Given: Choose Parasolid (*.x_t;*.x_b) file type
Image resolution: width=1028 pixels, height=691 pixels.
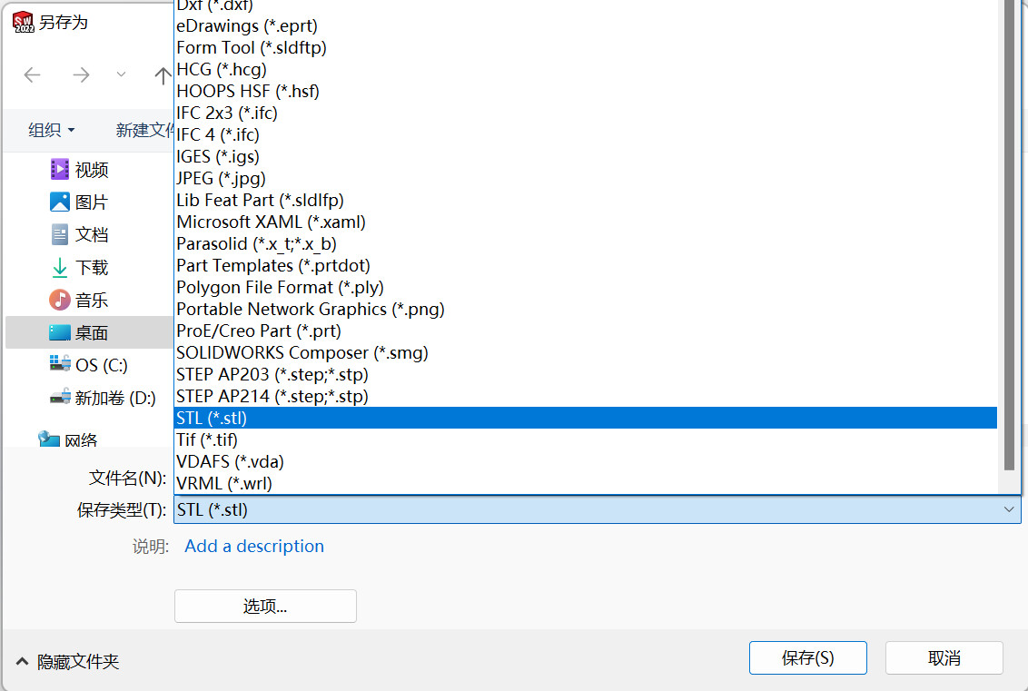Looking at the screenshot, I should pyautogui.click(x=256, y=243).
